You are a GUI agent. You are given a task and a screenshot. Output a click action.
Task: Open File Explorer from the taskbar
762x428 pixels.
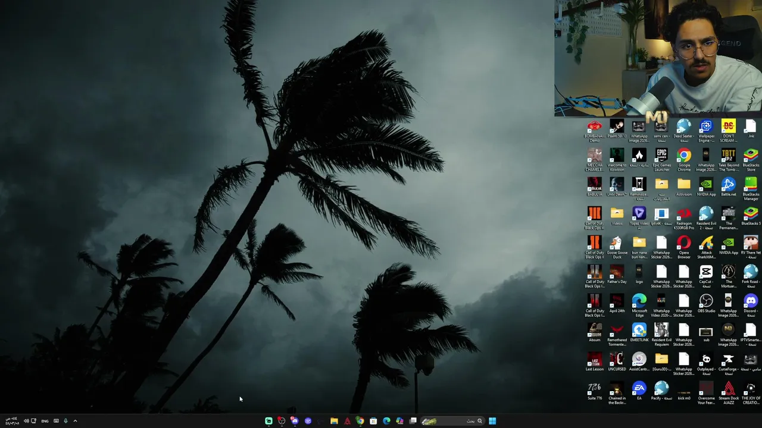334,421
